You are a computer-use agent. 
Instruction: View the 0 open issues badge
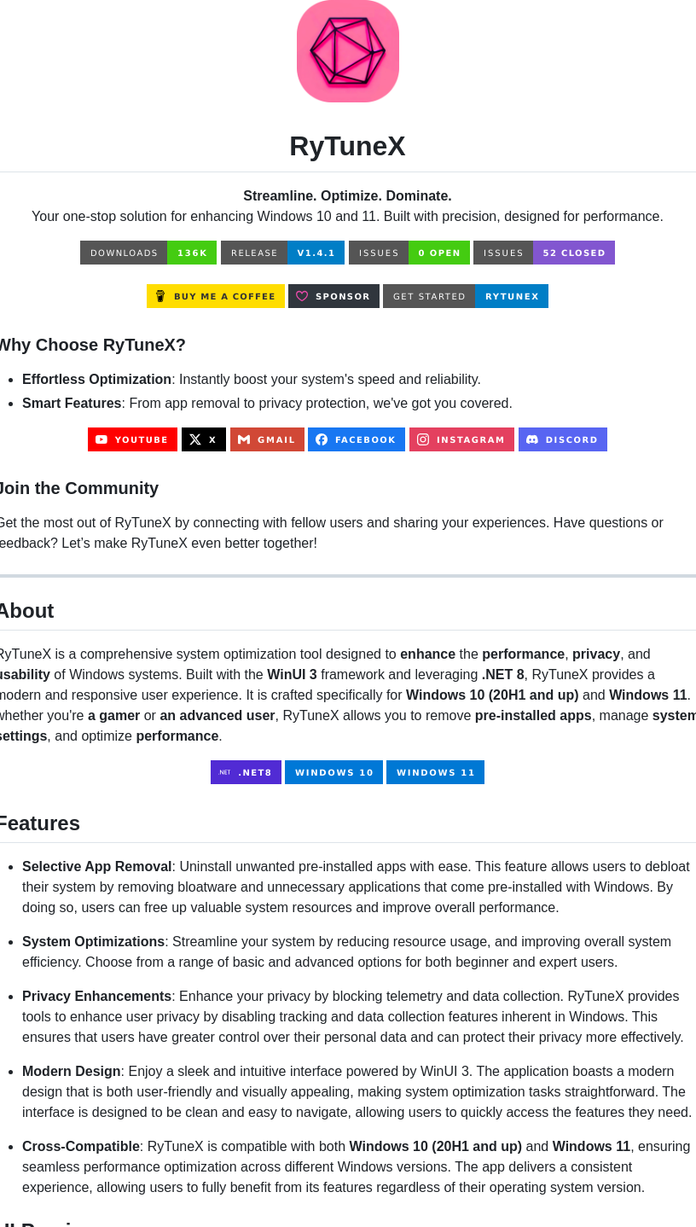click(x=409, y=253)
